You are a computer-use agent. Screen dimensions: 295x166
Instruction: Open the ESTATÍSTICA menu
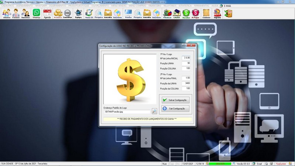point(185,6)
